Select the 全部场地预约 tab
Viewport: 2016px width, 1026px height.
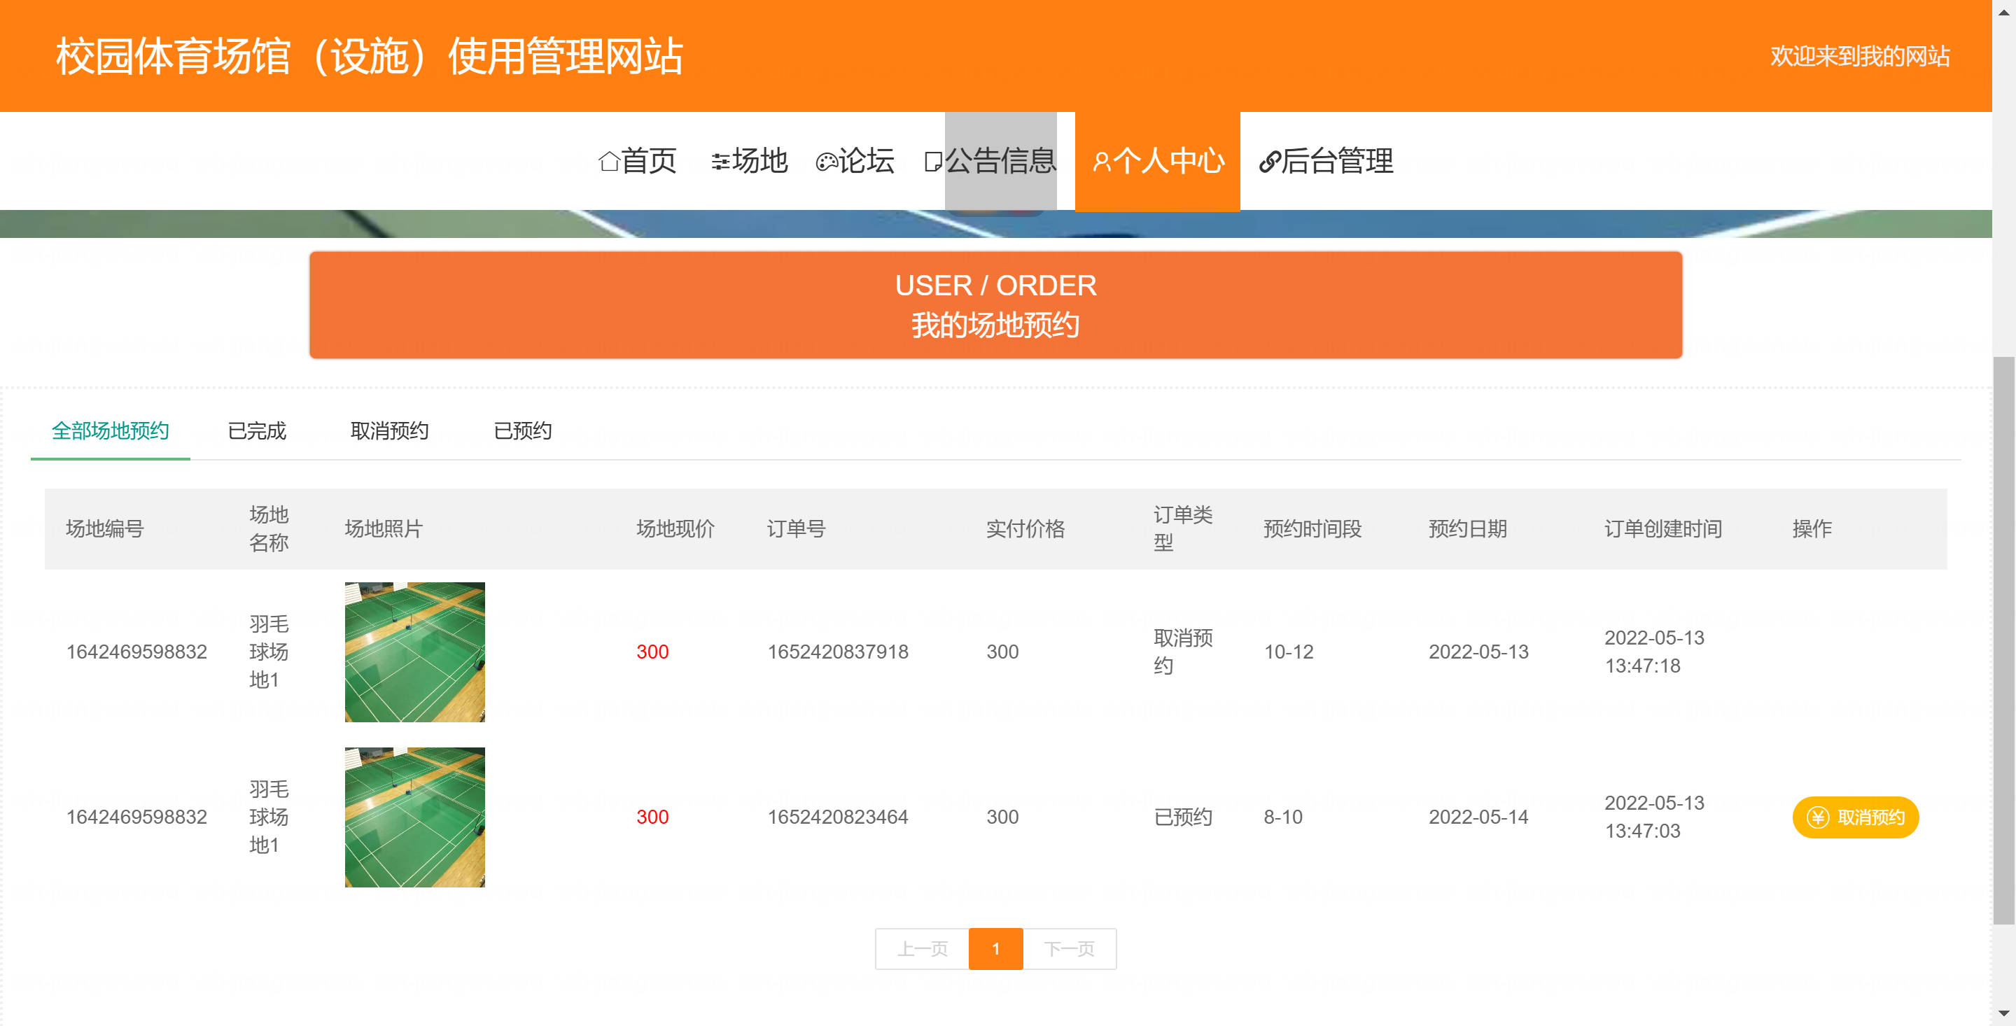point(111,430)
